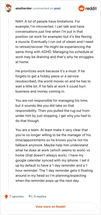
Task: Click the "commented on" header text
Action: (43, 9)
